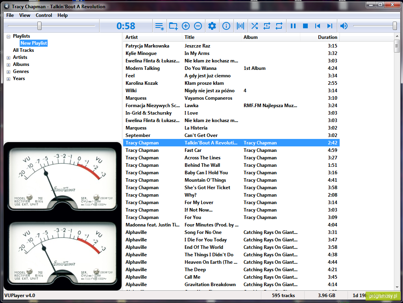Select the La Histeria track
The width and height of the screenshot is (403, 303).
[x=231, y=128]
